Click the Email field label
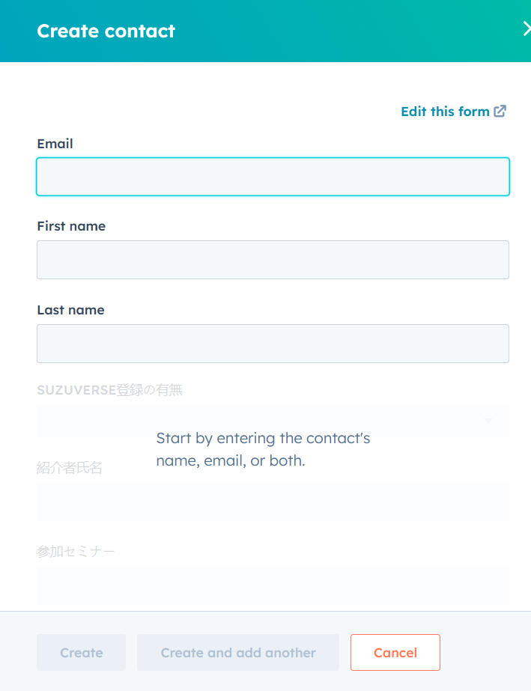Viewport: 531px width, 691px height. (x=55, y=144)
